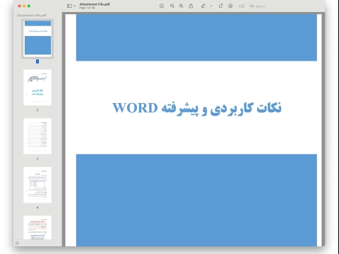The image size is (339, 254).
Task: Expand the highlight color dropdown arrow
Action: tap(211, 6)
